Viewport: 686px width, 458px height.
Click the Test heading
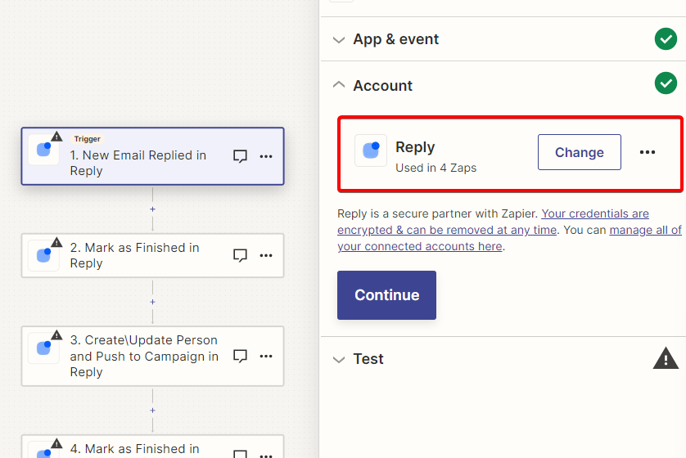tap(368, 359)
